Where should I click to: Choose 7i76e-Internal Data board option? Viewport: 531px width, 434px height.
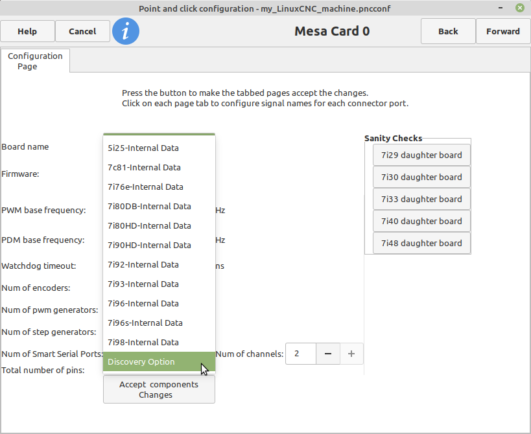pos(159,187)
